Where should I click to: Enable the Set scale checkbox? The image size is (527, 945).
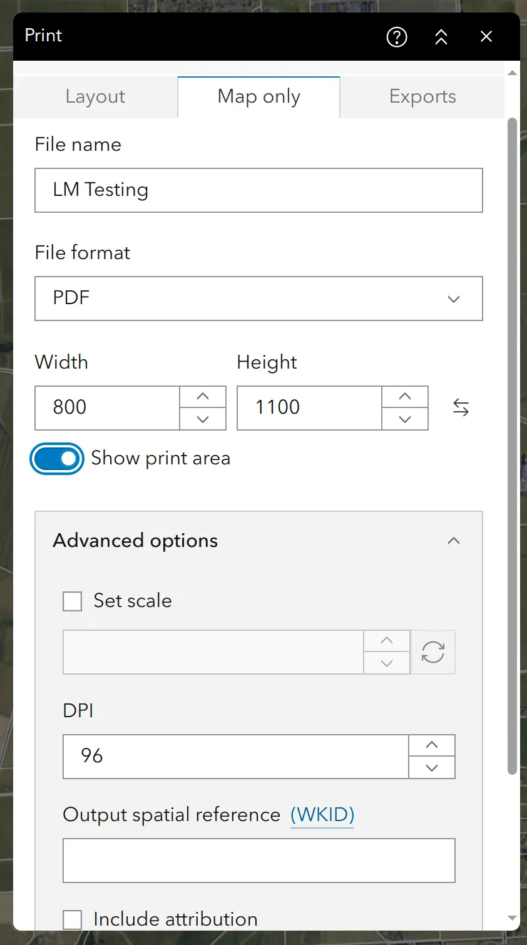pyautogui.click(x=73, y=601)
